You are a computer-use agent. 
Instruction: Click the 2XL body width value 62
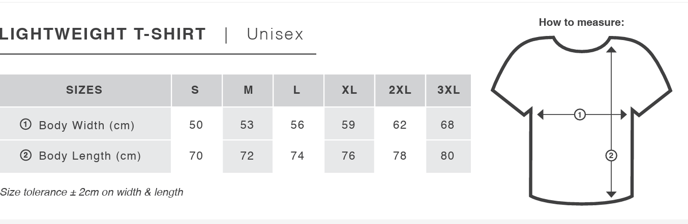click(400, 125)
